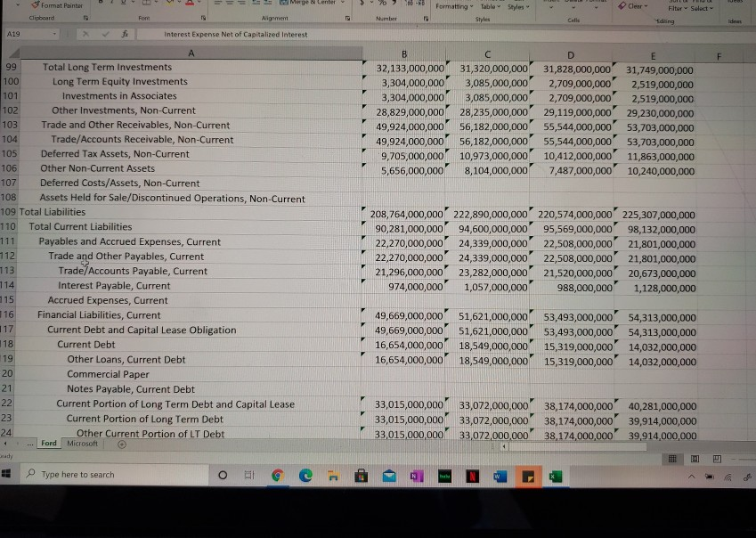Screen dimensions: 756x538
Task: Click the Insert Function fx icon
Action: tap(125, 34)
